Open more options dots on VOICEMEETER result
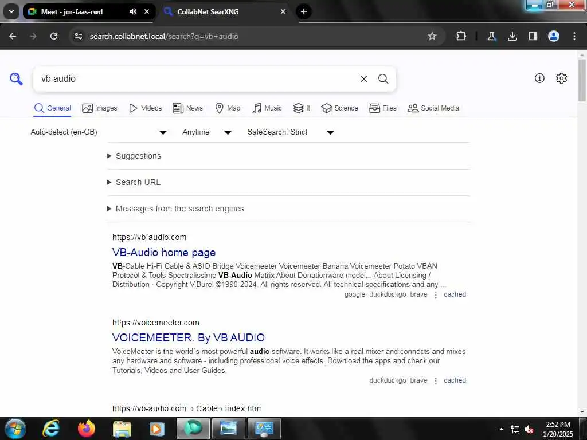This screenshot has width=587, height=440. click(436, 381)
